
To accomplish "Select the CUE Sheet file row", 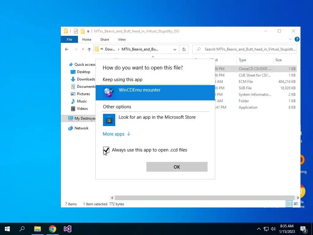I will [x=256, y=75].
